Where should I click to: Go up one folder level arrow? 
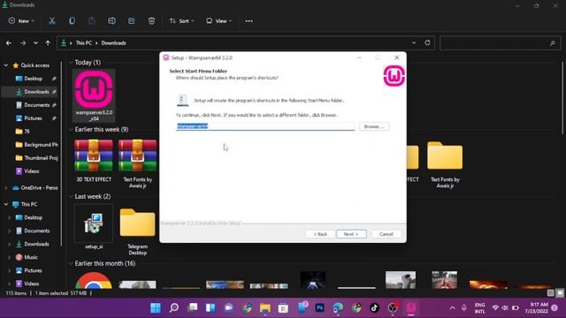click(48, 43)
